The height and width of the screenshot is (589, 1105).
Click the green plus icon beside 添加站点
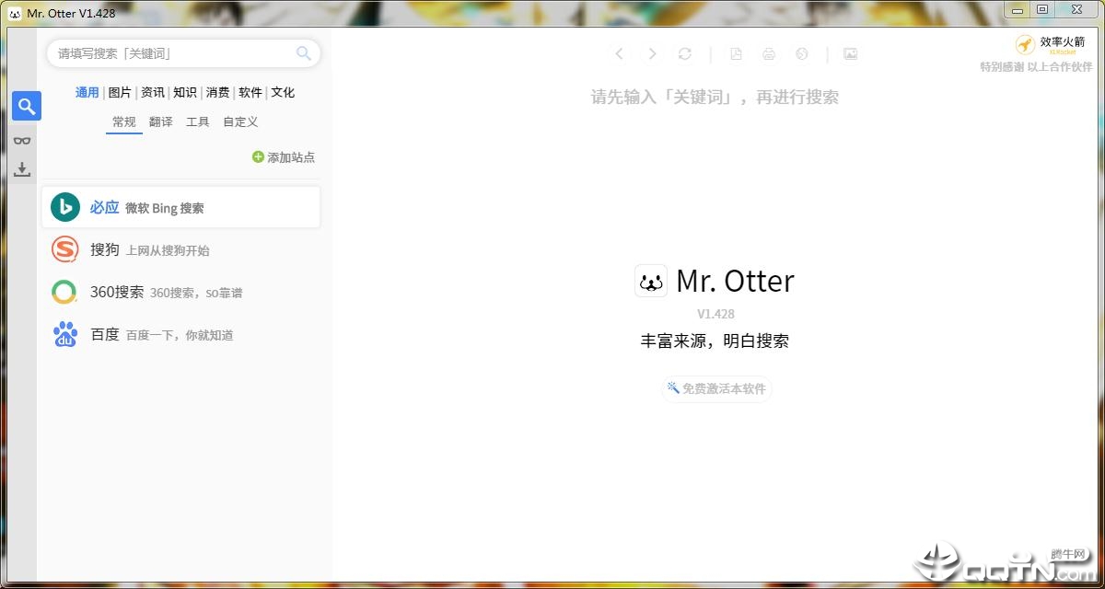coord(258,157)
